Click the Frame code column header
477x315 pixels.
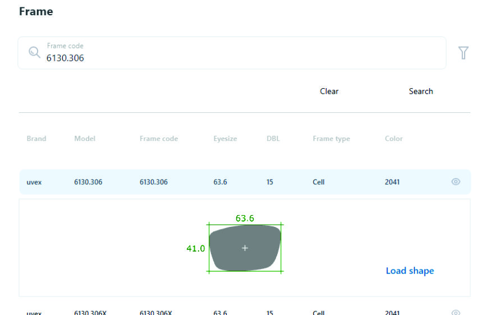pyautogui.click(x=159, y=139)
